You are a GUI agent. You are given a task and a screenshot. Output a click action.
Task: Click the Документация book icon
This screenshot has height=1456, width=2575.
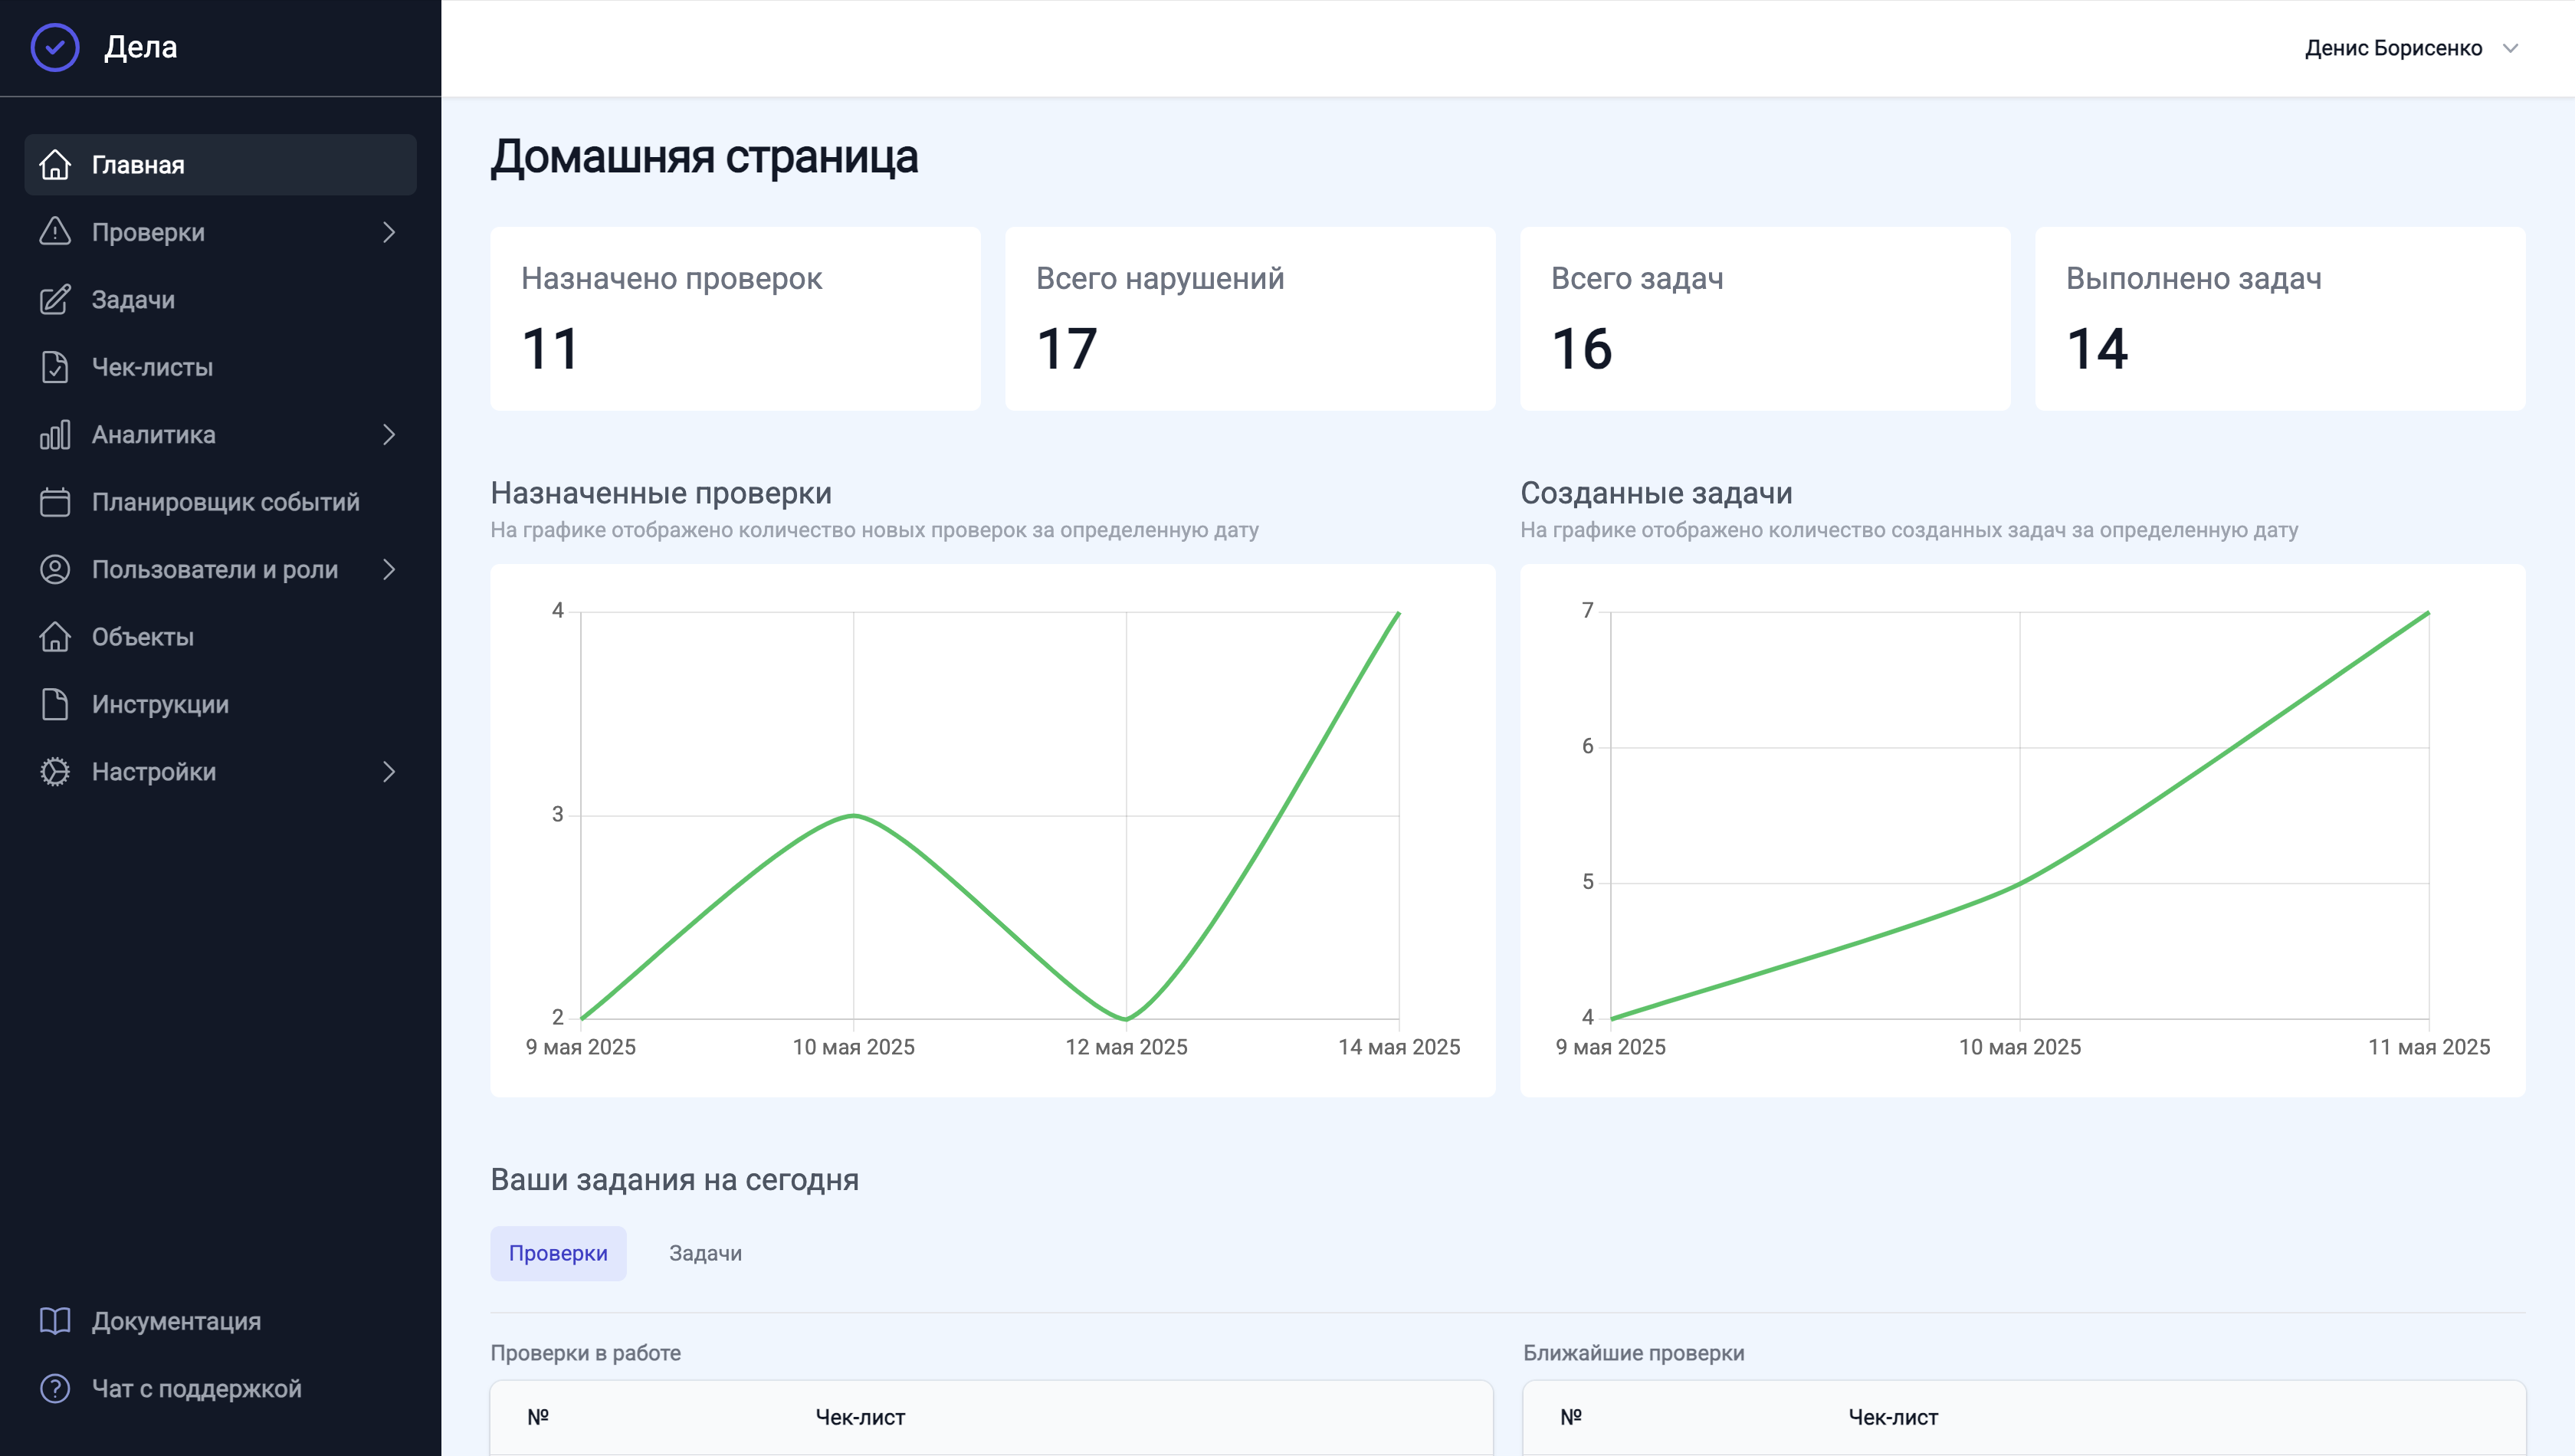(x=54, y=1320)
